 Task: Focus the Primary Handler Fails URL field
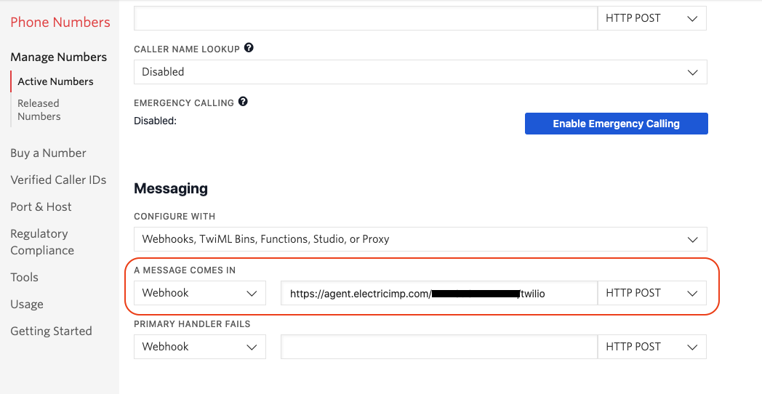pos(439,347)
